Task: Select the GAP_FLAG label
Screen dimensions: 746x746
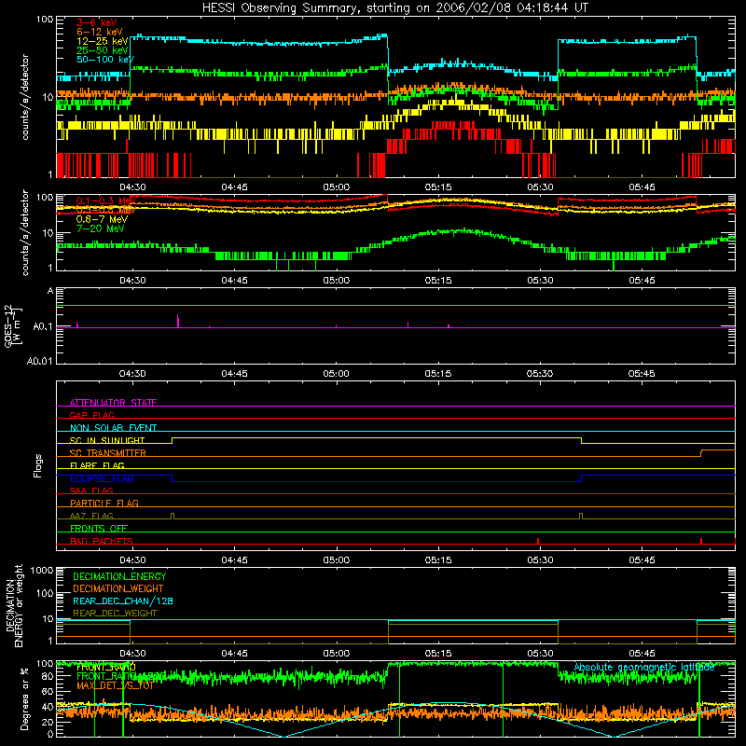Action: 91,415
